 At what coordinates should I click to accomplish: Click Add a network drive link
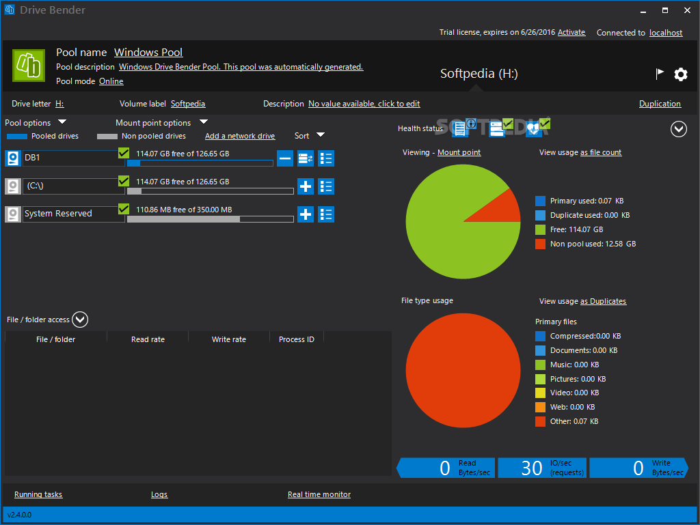(240, 136)
